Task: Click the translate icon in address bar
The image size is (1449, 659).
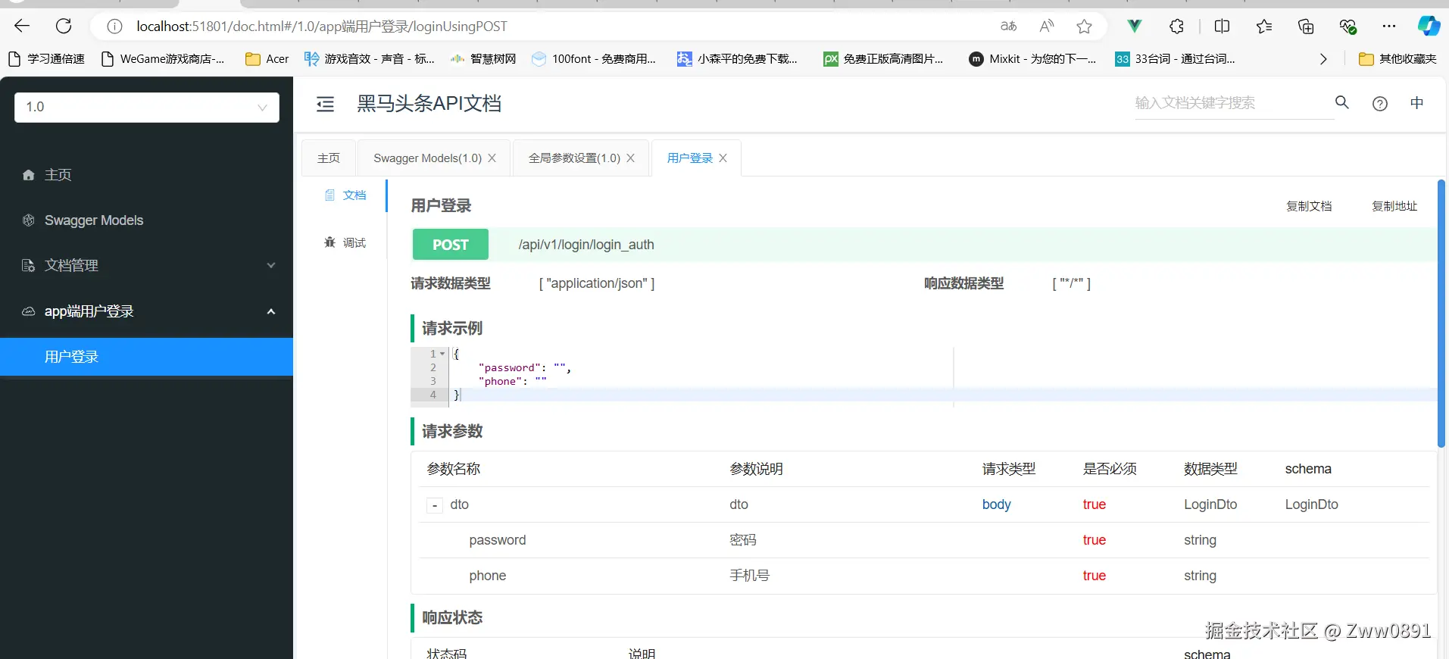Action: coord(1009,27)
